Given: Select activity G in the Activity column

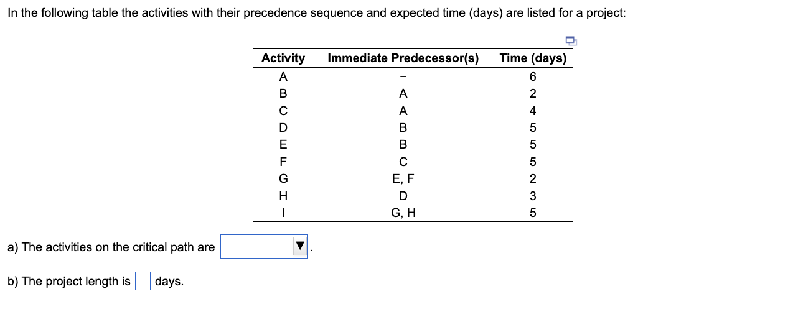Looking at the screenshot, I should point(283,179).
